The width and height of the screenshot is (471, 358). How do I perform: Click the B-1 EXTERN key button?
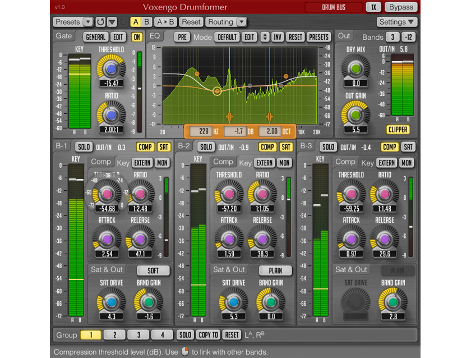[x=142, y=163]
